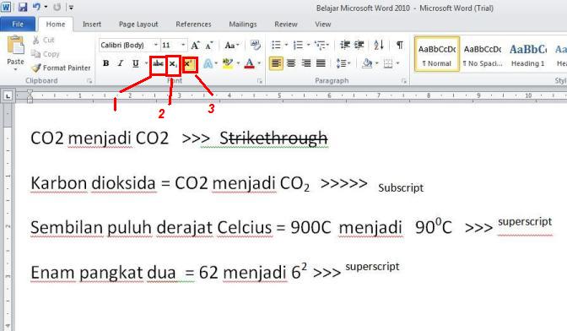Image resolution: width=567 pixels, height=331 pixels.
Task: Open the Undo history dropdown arrow
Action: point(46,7)
